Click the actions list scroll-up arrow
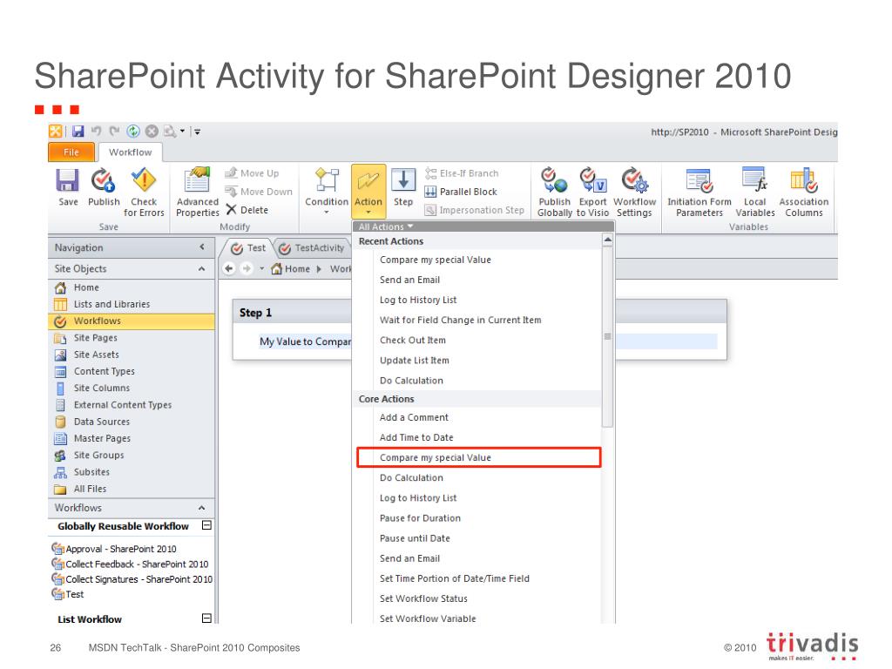Image resolution: width=892 pixels, height=669 pixels. point(607,240)
